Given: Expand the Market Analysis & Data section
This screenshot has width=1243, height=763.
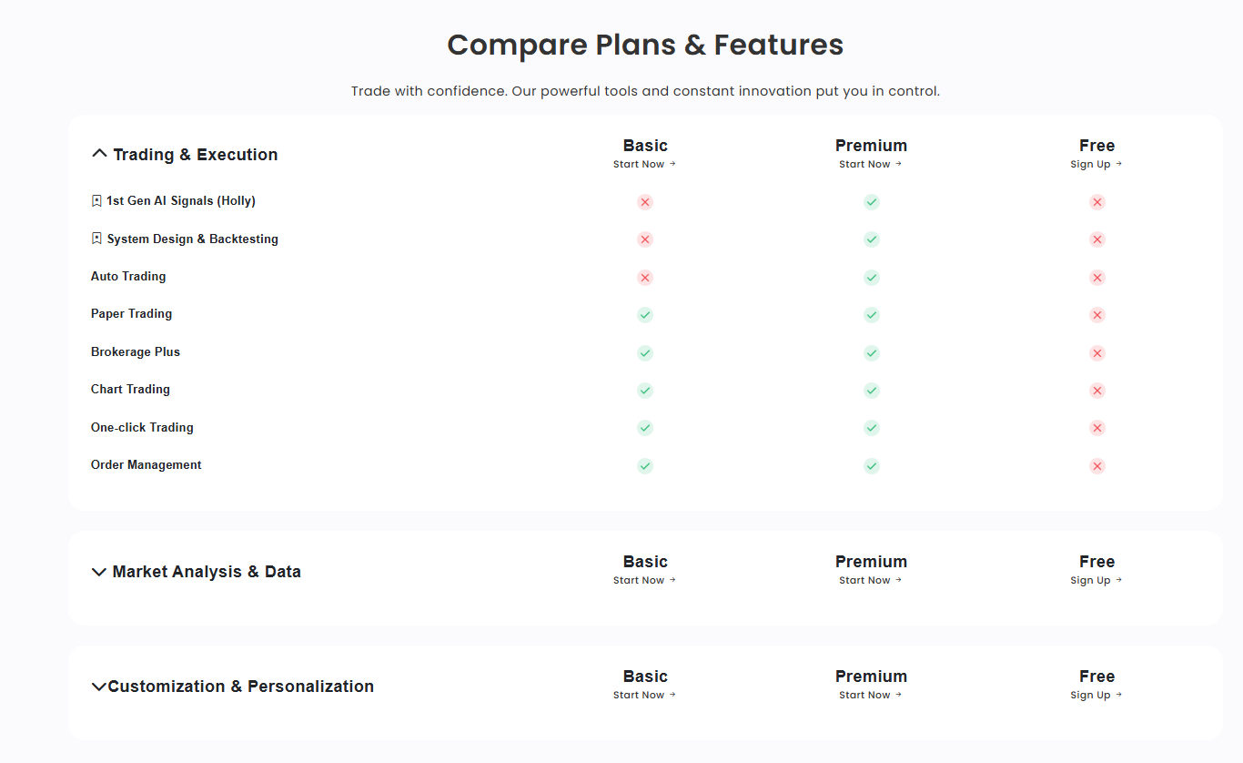Looking at the screenshot, I should tap(99, 572).
